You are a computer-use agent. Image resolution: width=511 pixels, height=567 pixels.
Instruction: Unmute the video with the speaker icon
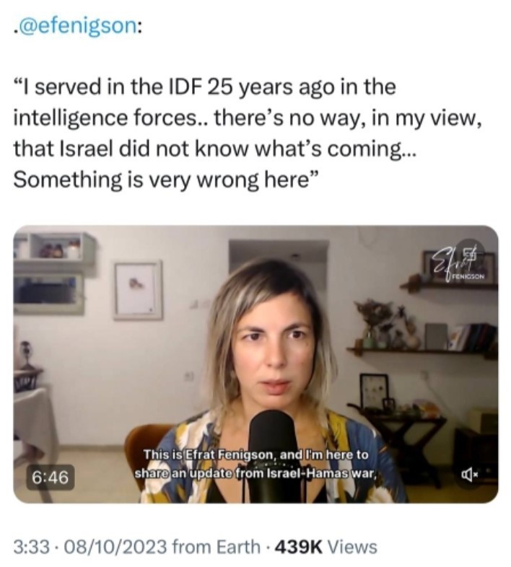470,475
